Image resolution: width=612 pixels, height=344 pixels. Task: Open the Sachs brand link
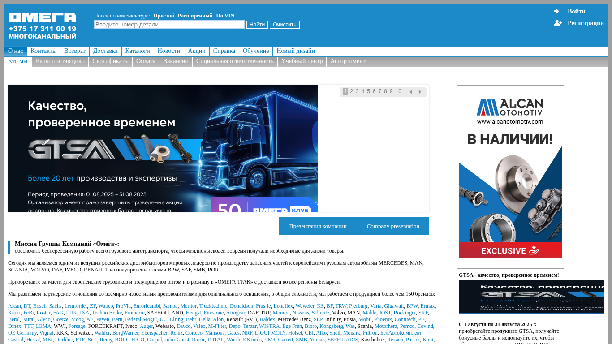(56, 306)
